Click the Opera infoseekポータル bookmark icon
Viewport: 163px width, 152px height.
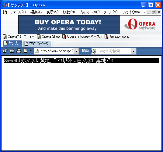(64, 36)
